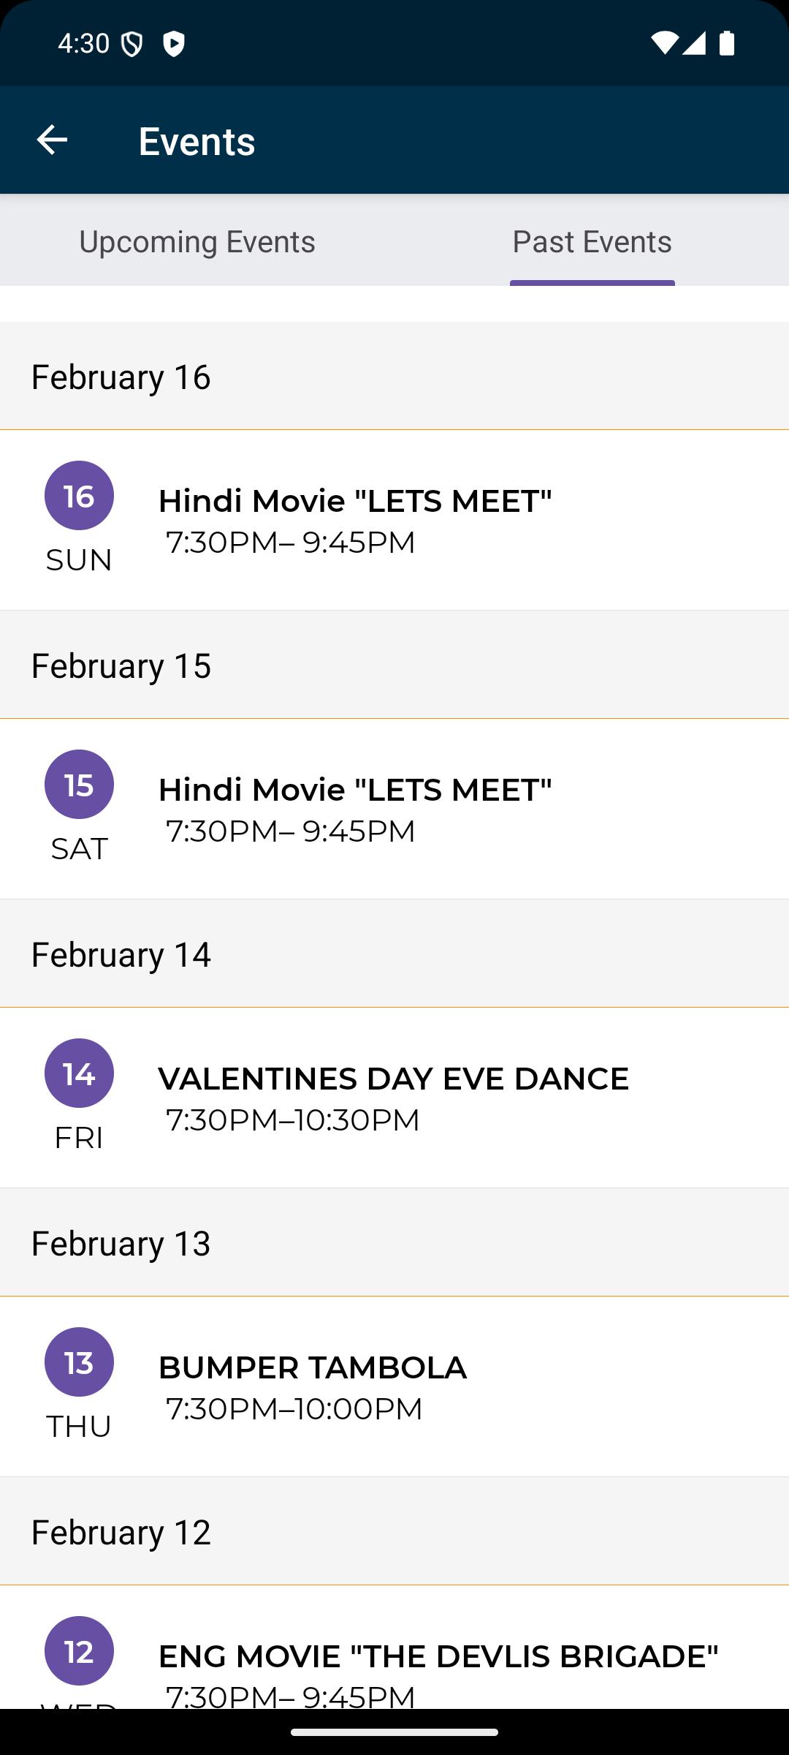
Task: Tap the February 16 date header
Action: tap(394, 376)
